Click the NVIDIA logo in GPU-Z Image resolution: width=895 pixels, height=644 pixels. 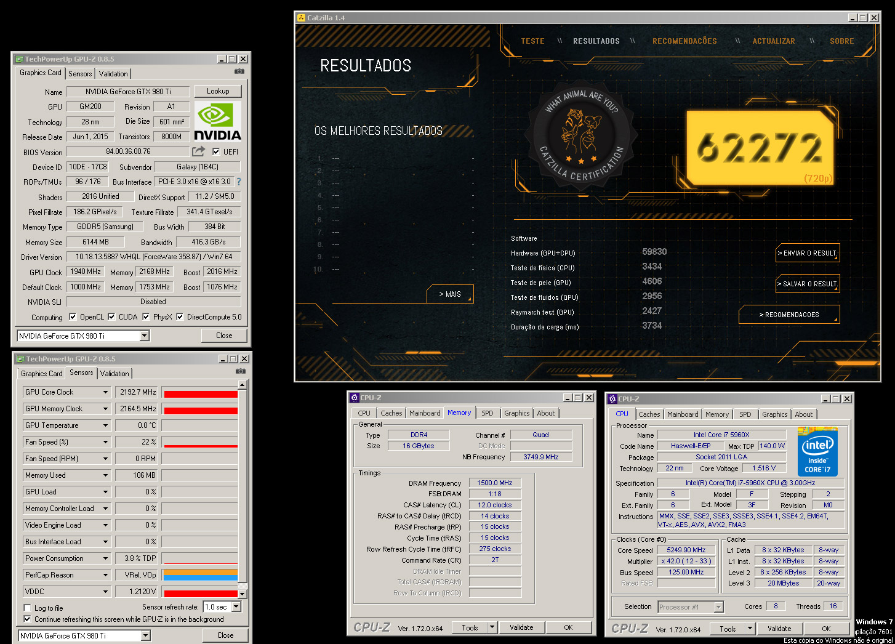[218, 121]
